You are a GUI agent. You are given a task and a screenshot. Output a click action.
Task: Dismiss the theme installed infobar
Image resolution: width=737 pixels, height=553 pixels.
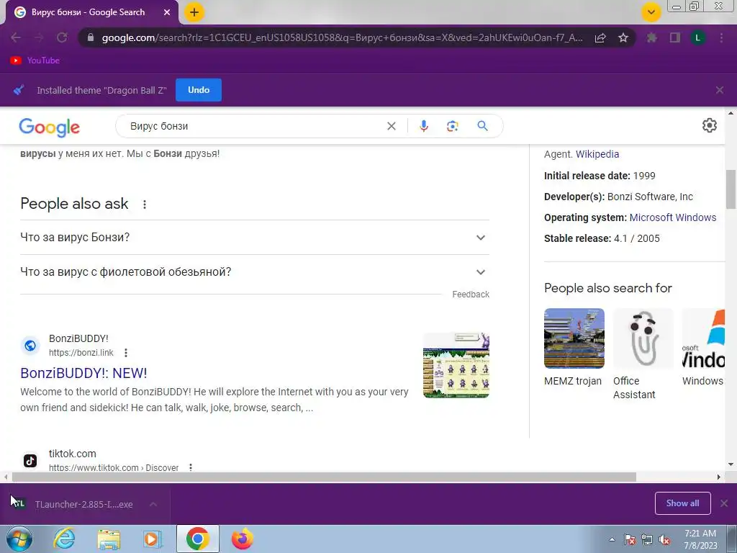pos(720,90)
